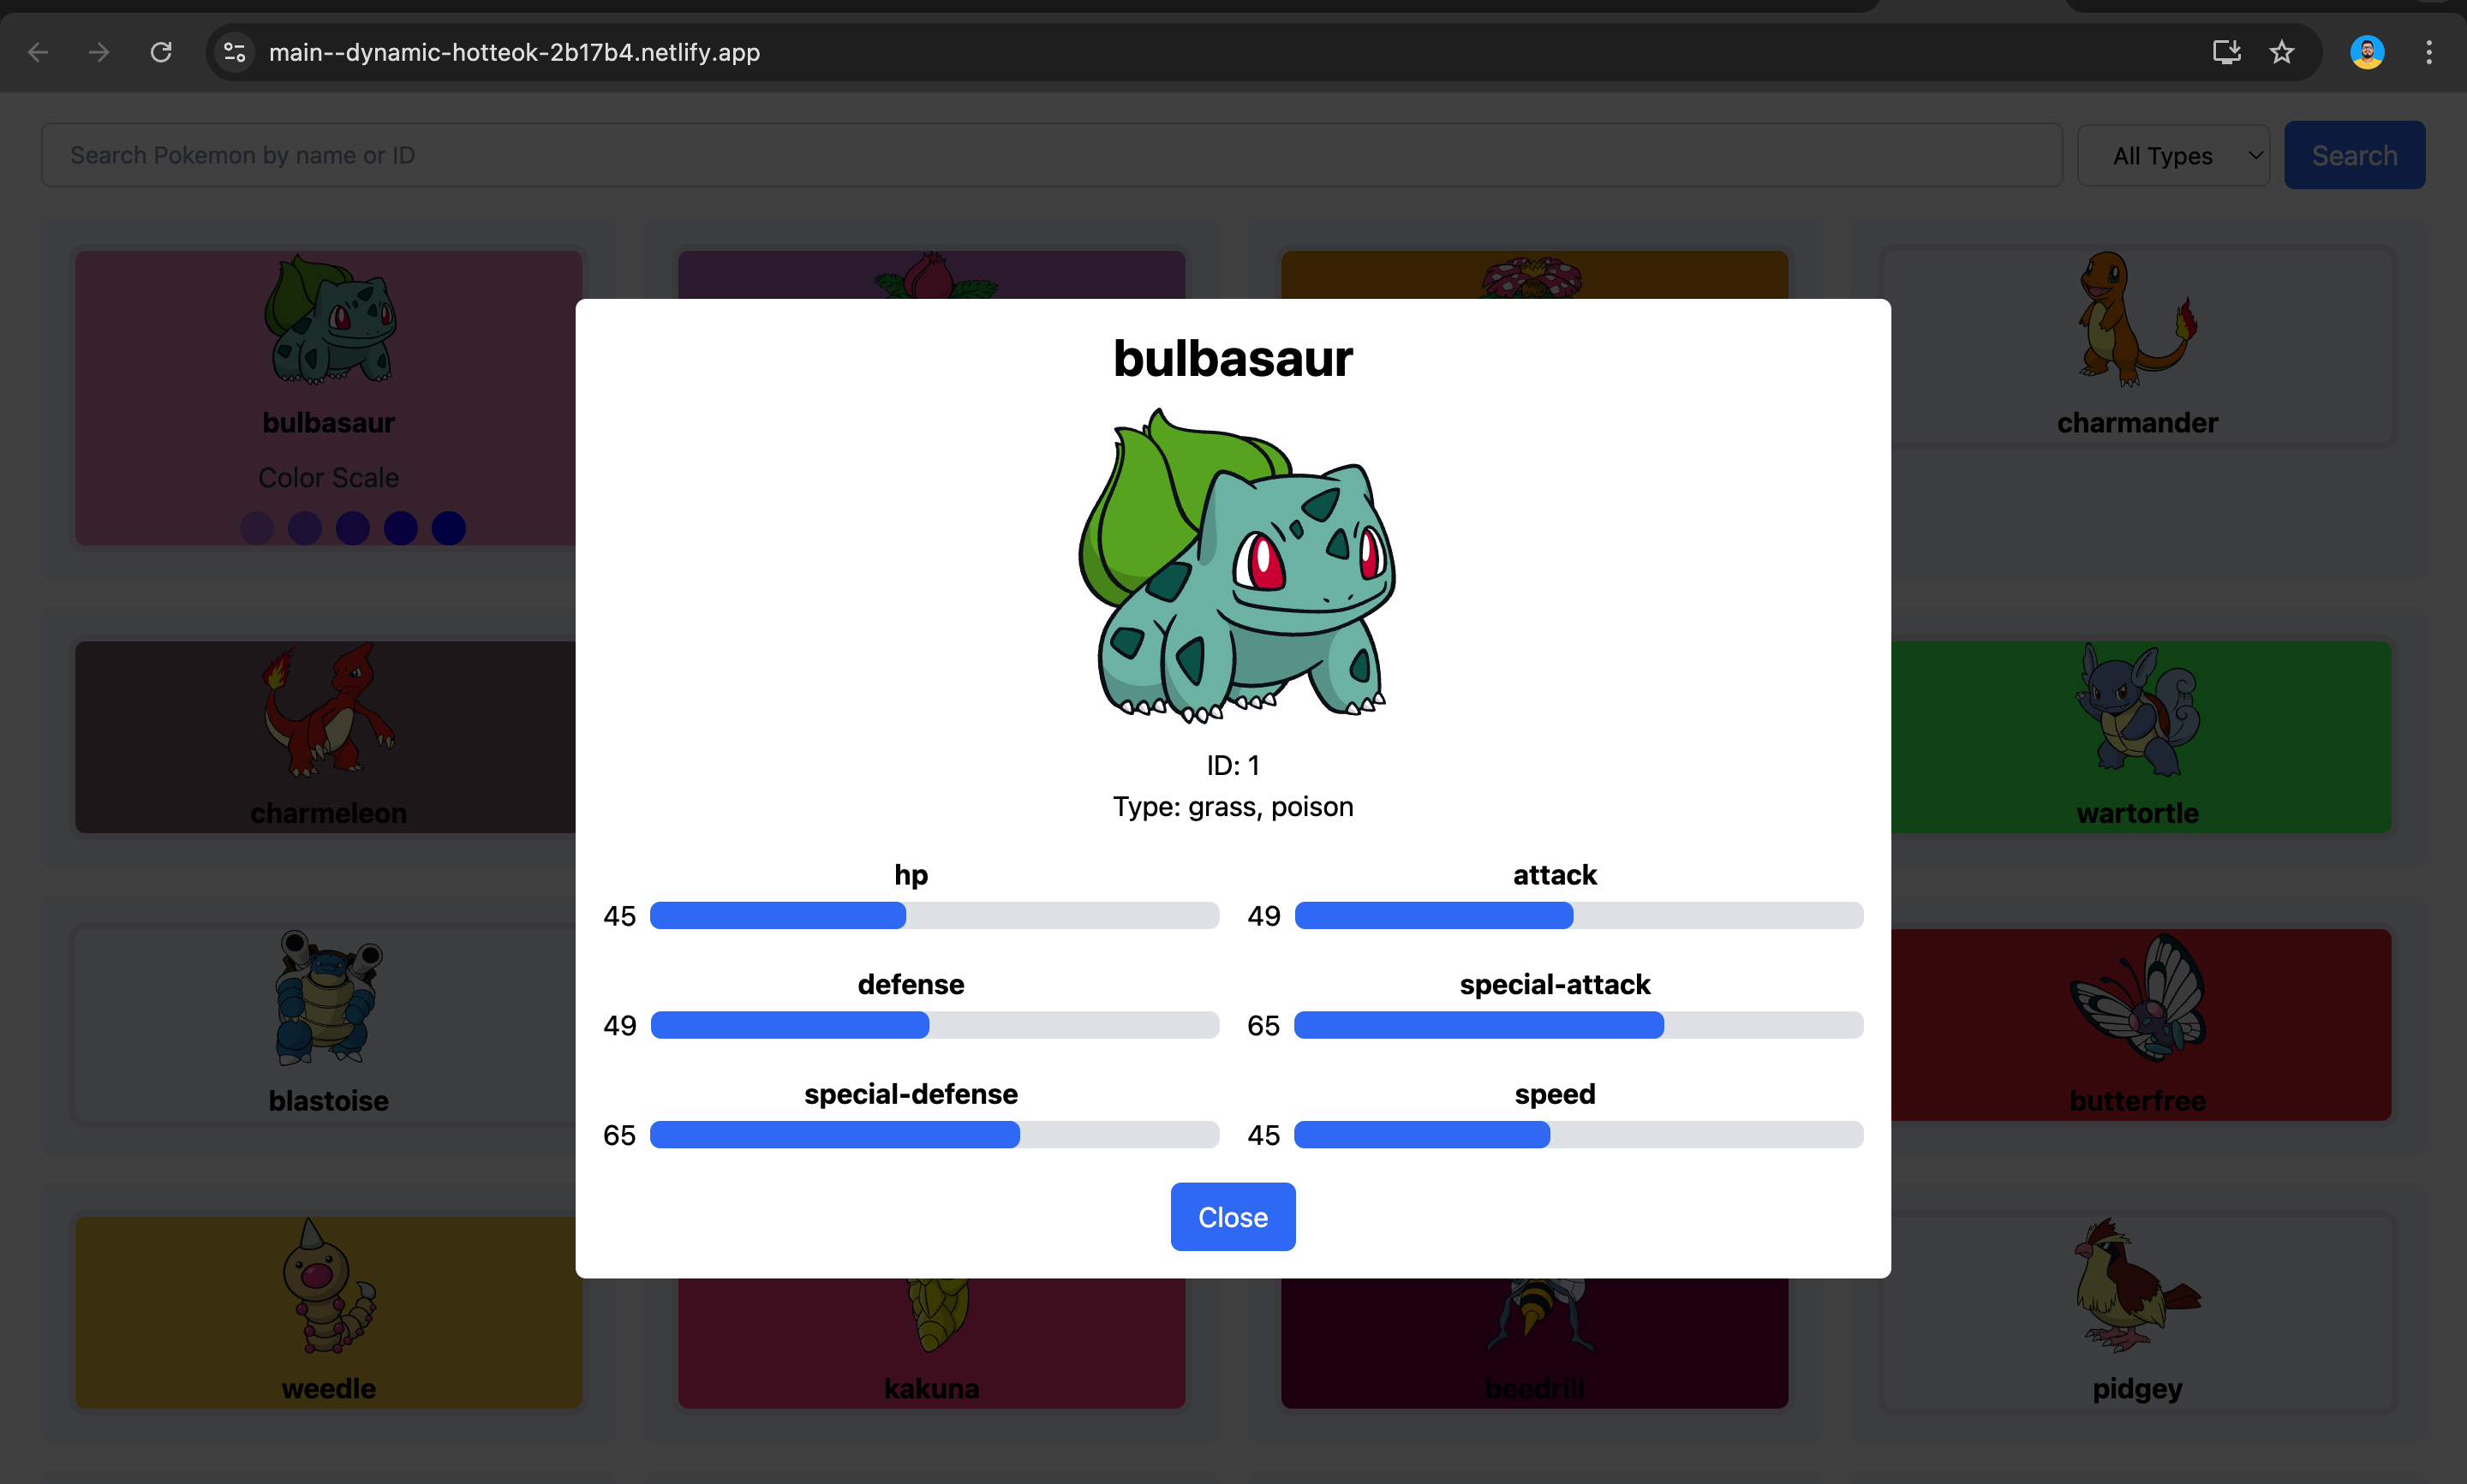Click the second Color Scale dot
The height and width of the screenshot is (1484, 2467).
tap(305, 528)
